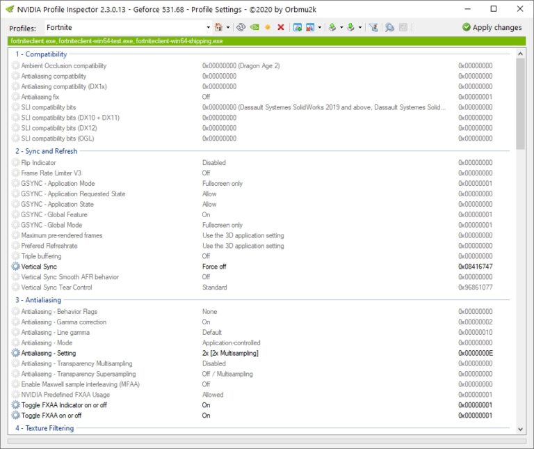Image resolution: width=534 pixels, height=449 pixels.
Task: Click the Application-controlled value of Antialiasing - Mode
Action: tap(232, 342)
